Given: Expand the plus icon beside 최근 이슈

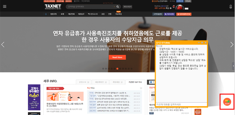Looking at the screenshot, I should tap(141, 88).
